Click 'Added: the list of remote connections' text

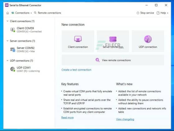(x=140, y=93)
